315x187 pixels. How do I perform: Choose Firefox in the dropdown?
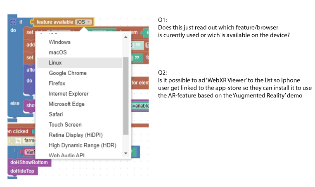click(80, 83)
